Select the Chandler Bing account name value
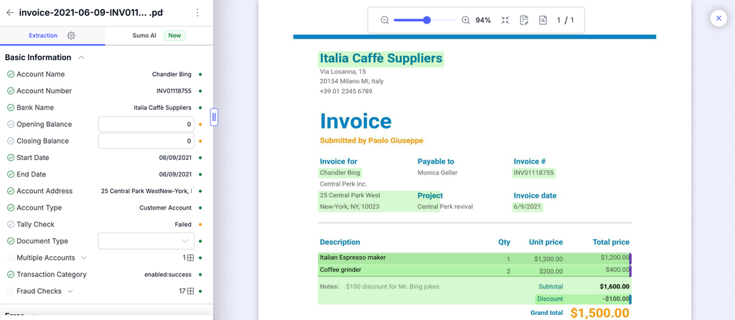Screen dimensions: 735x320 pos(172,74)
